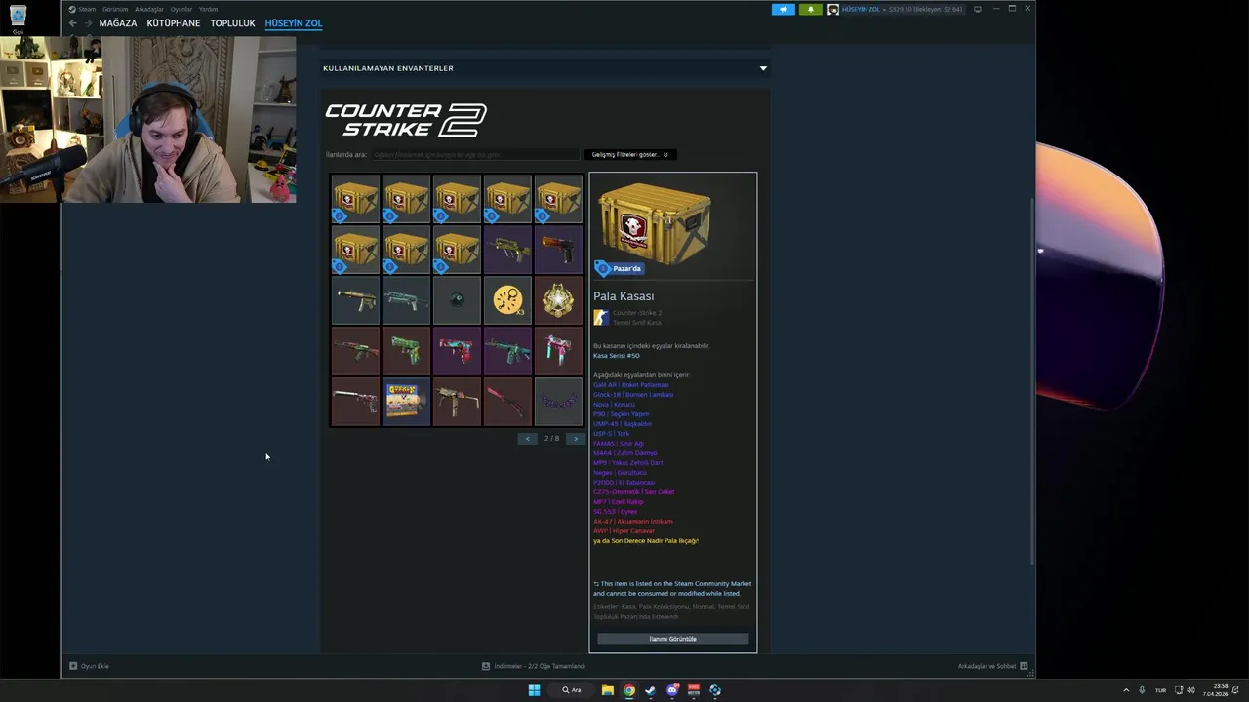Go to previous inventory page
This screenshot has width=1249, height=702.
(x=528, y=439)
